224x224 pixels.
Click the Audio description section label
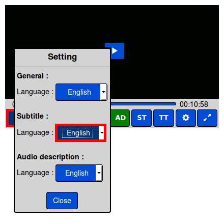point(50,157)
